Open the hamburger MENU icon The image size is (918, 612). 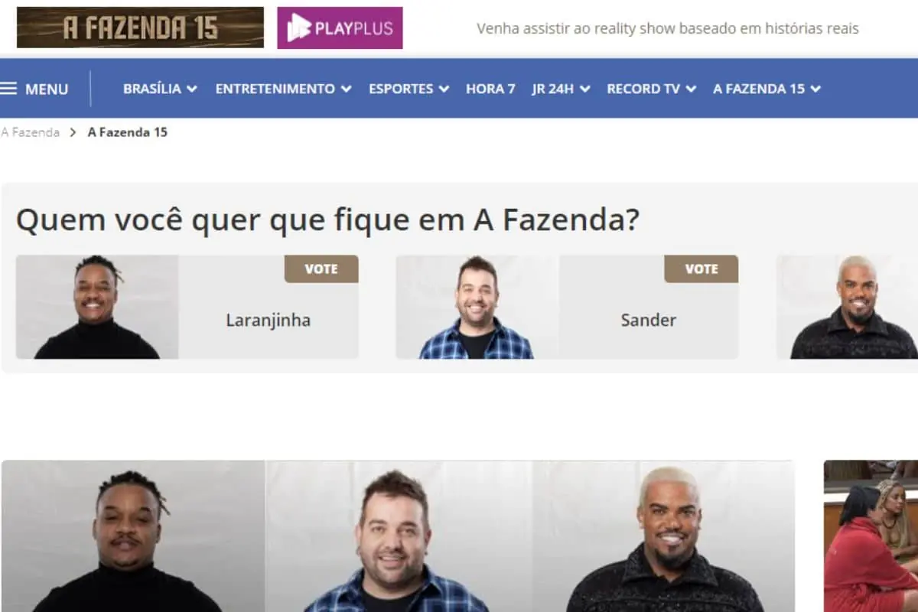click(8, 89)
